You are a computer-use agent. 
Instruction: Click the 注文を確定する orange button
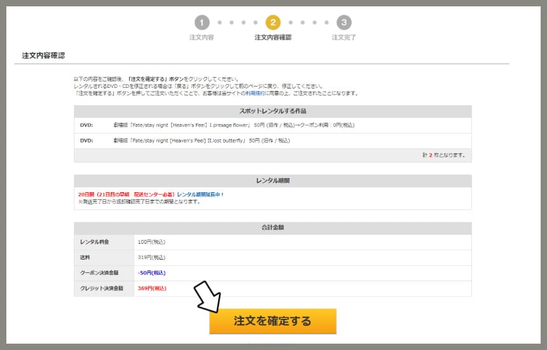click(273, 321)
